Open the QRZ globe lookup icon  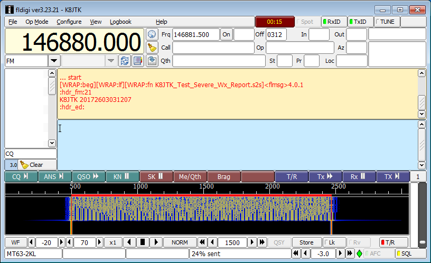click(152, 34)
